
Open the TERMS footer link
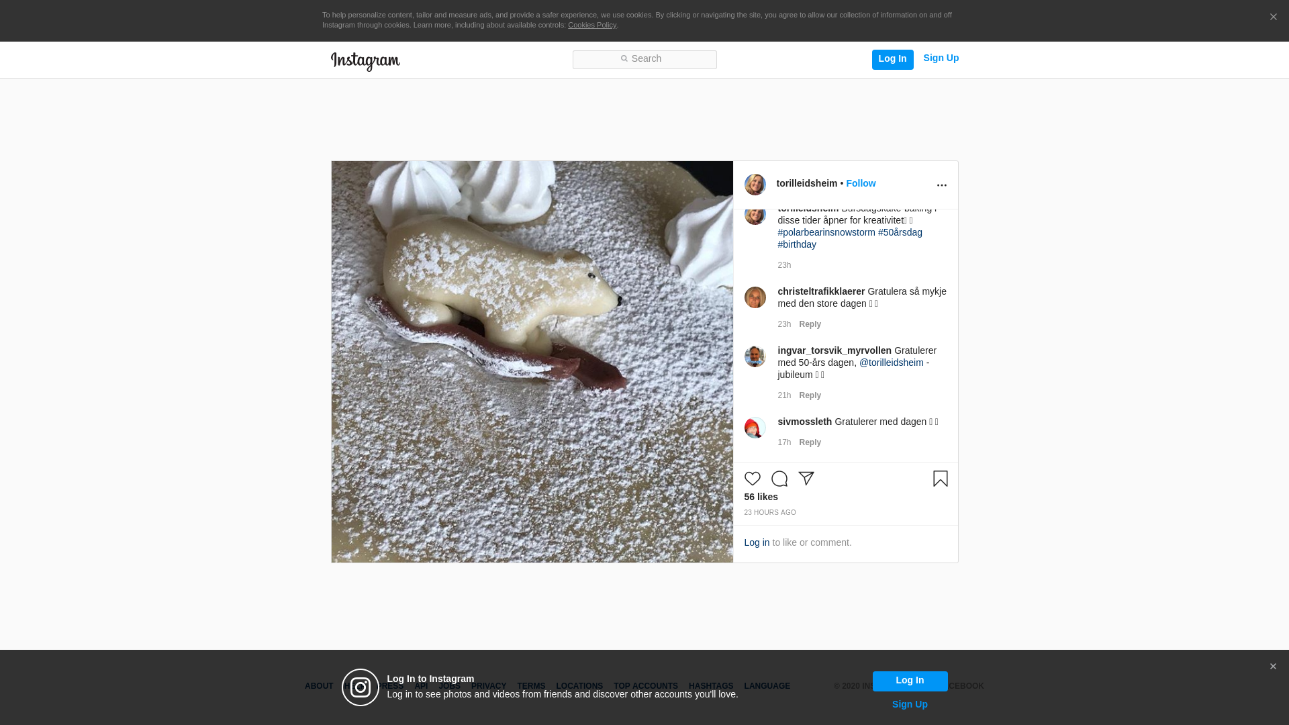(531, 687)
